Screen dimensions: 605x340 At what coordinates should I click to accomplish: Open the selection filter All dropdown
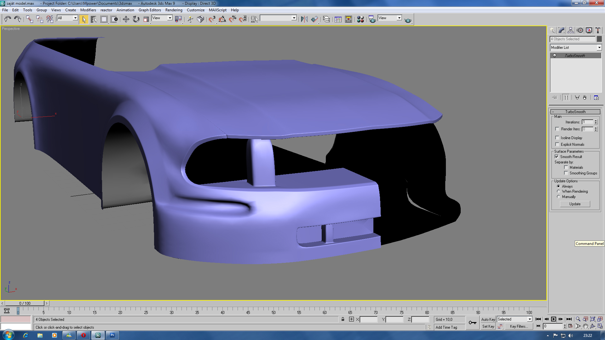point(75,18)
